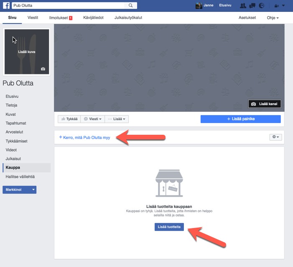The width and height of the screenshot is (293, 267).
Task: Go to Etusivu in the top bar
Action: pyautogui.click(x=225, y=5)
